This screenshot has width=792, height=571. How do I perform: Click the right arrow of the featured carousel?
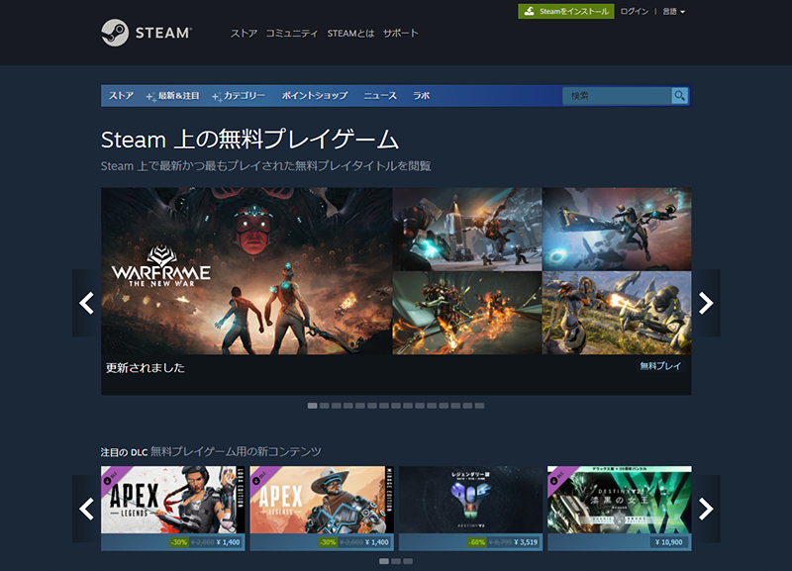click(706, 304)
